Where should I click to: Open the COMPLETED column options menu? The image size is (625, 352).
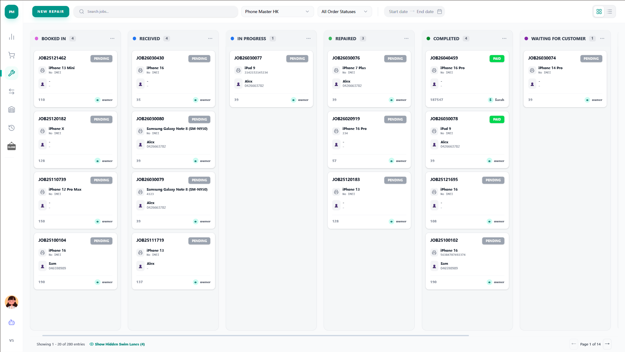(x=504, y=38)
